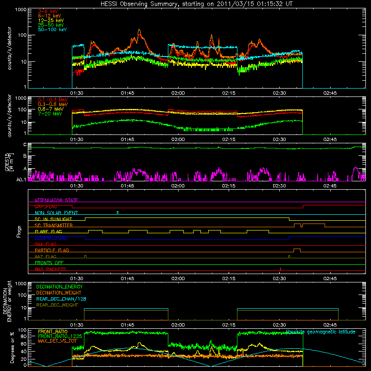
Task: Click the DECIMATION ENERGY or weight axis title
Action: 7,301
